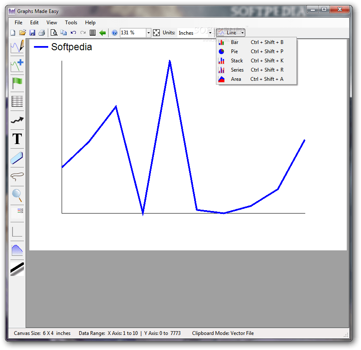This screenshot has height=350, width=361.
Task: Save using the floppy disk icon
Action: coord(32,33)
